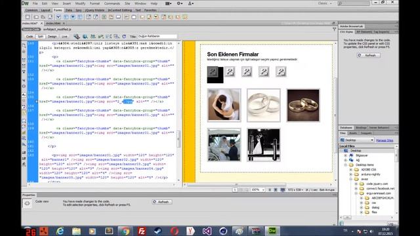This screenshot has width=420, height=236.
Task: Switch to mobile size in status bar
Action: click(x=270, y=189)
